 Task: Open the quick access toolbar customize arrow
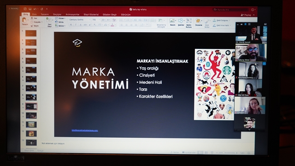click(x=47, y=9)
